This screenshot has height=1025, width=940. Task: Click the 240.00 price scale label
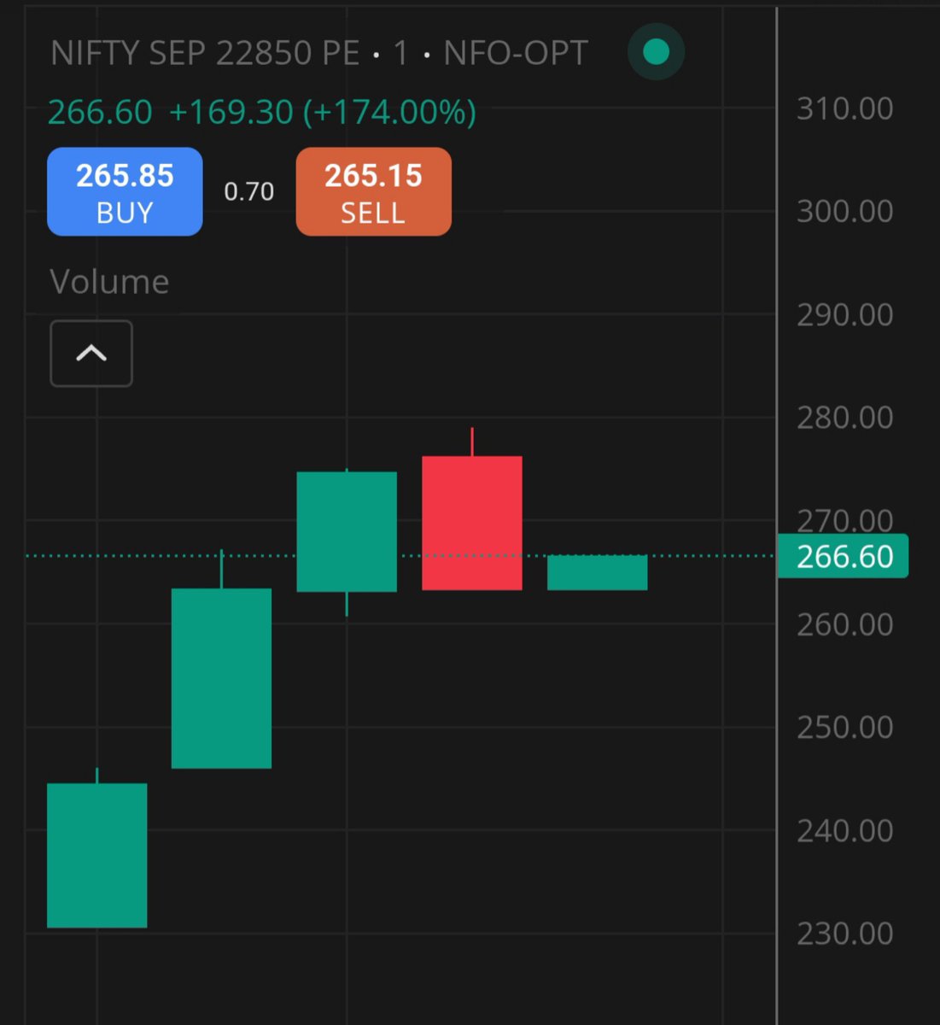844,830
